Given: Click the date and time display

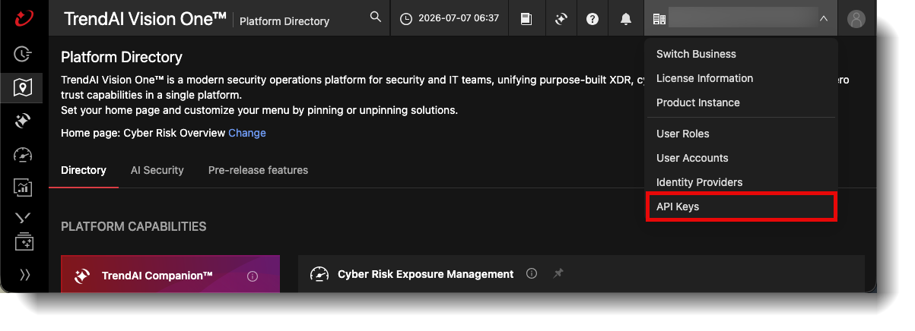Looking at the screenshot, I should [450, 18].
